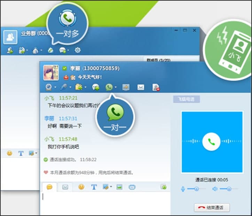Adjust the microphone volume slider
Screen dimensions: 252x216
[197, 189]
